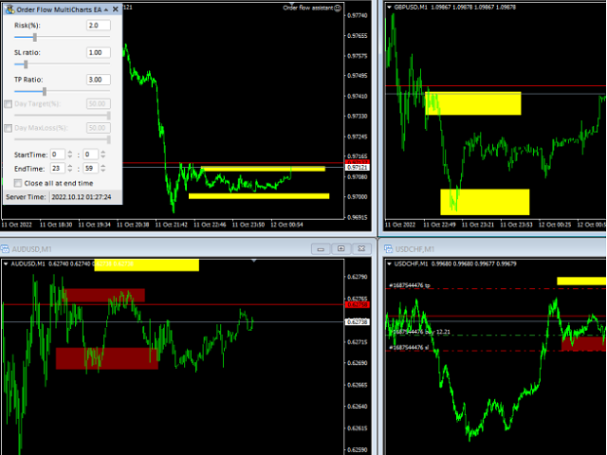Select the lower yellow zone on GBPUSD chart
The height and width of the screenshot is (455, 607).
(x=485, y=202)
